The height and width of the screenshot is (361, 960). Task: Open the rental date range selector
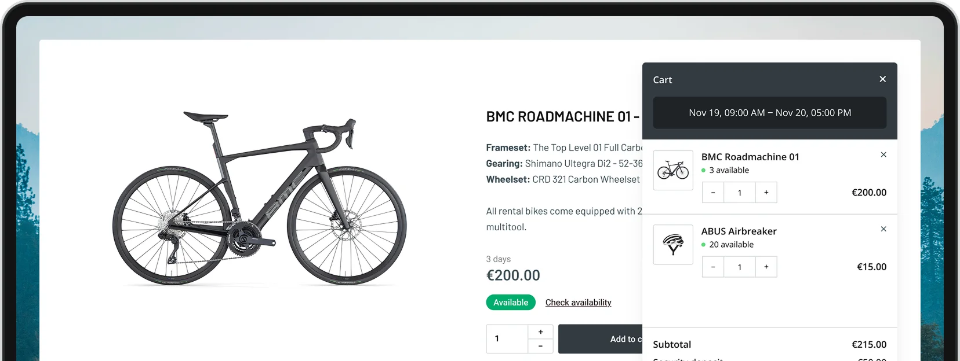(x=769, y=113)
